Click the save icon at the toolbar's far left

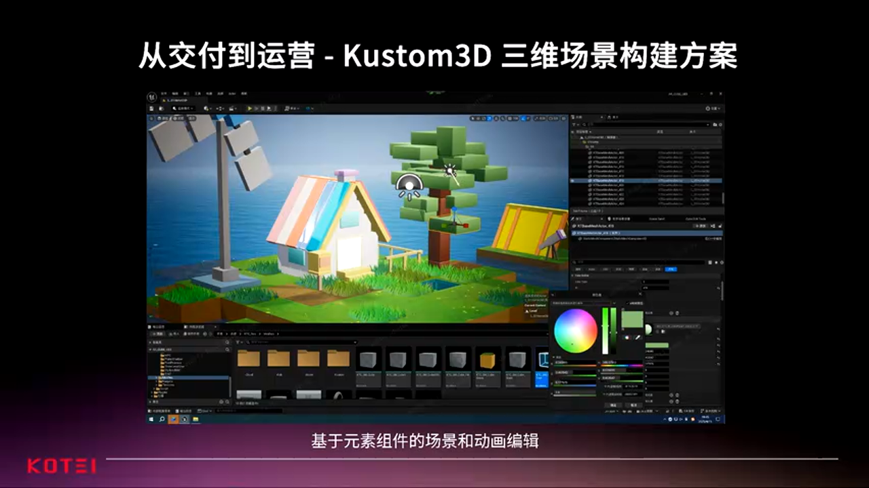coord(151,108)
